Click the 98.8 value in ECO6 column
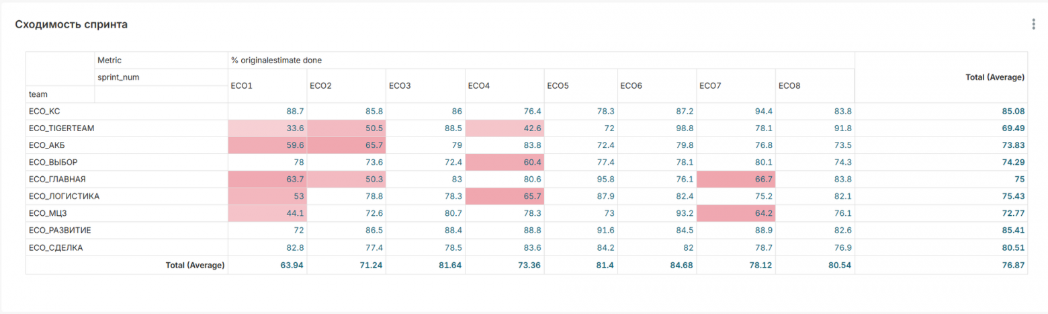 pyautogui.click(x=658, y=128)
